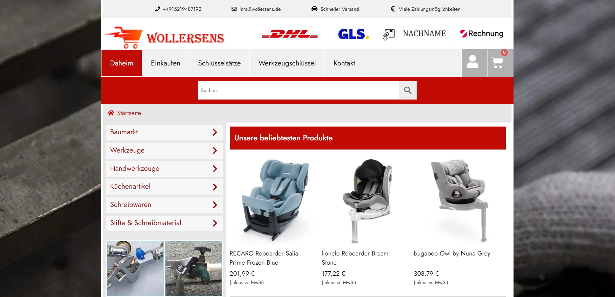
Task: Expand the Werkzeuge category arrow
Action: point(215,151)
